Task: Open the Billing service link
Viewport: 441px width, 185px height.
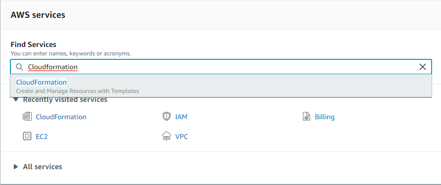Action: pyautogui.click(x=325, y=117)
